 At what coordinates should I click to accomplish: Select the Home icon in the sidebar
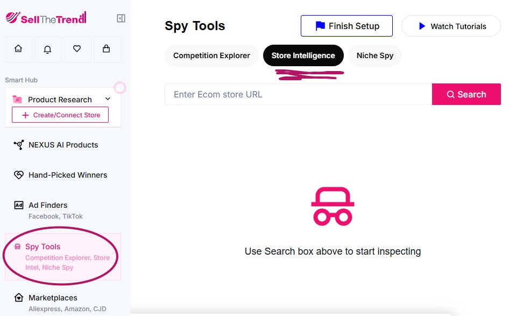[19, 49]
